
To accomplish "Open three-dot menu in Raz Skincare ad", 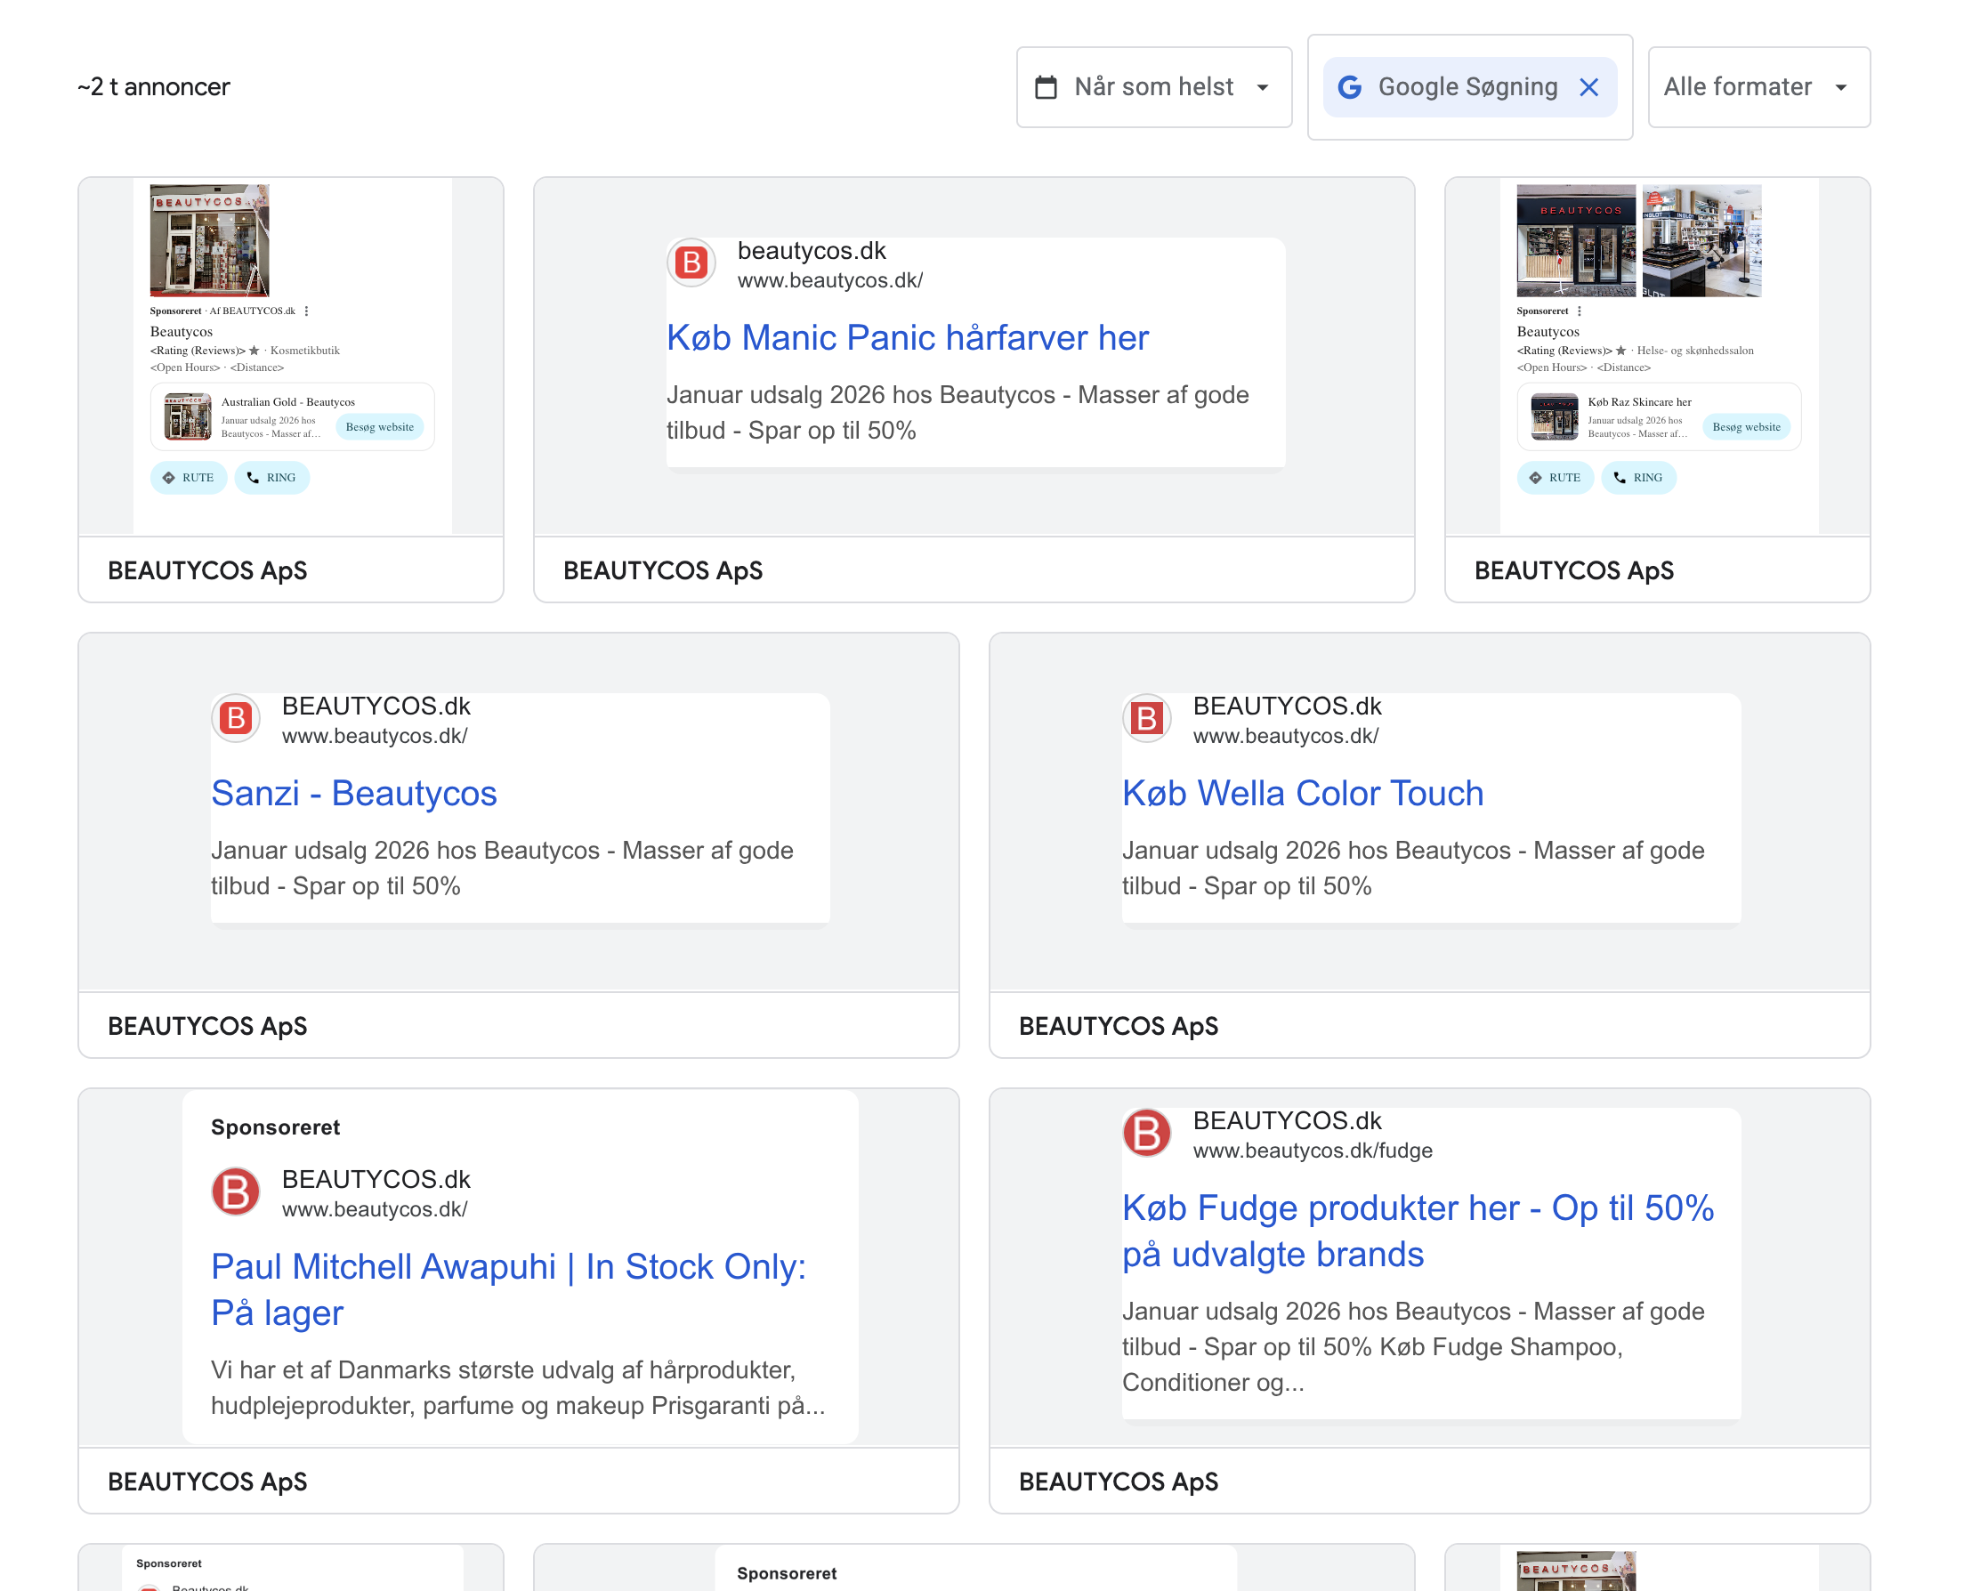I will pos(1579,311).
